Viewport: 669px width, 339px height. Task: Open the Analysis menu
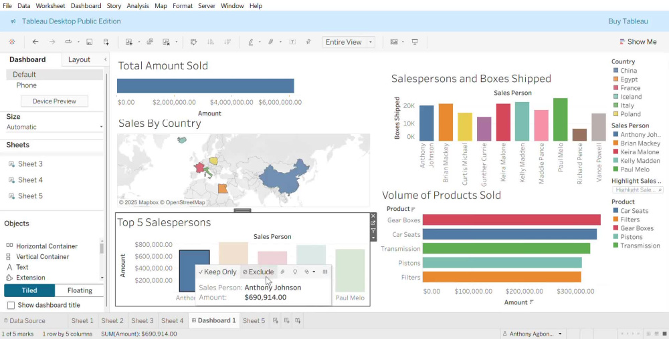(138, 6)
